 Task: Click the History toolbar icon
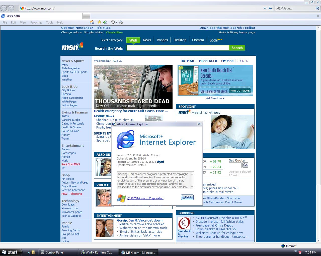105,22
